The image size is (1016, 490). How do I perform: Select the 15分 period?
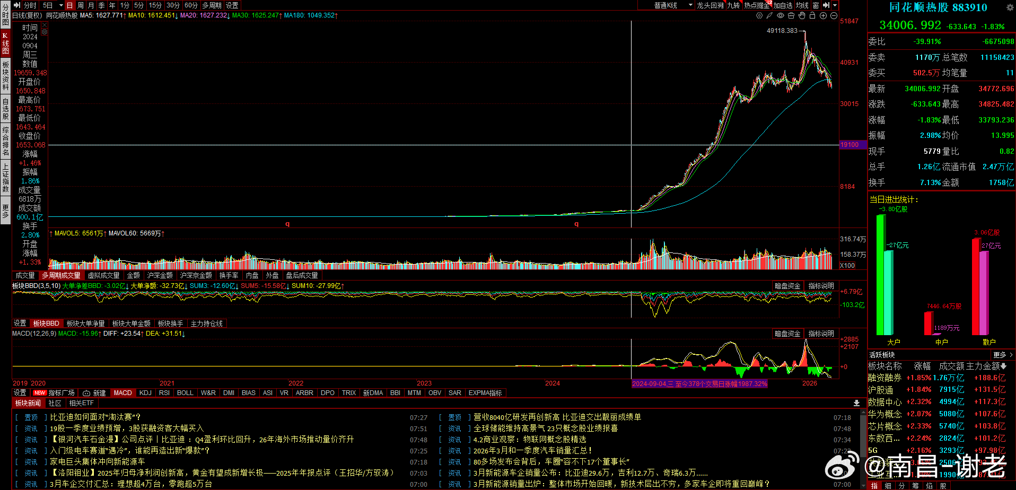pos(155,5)
